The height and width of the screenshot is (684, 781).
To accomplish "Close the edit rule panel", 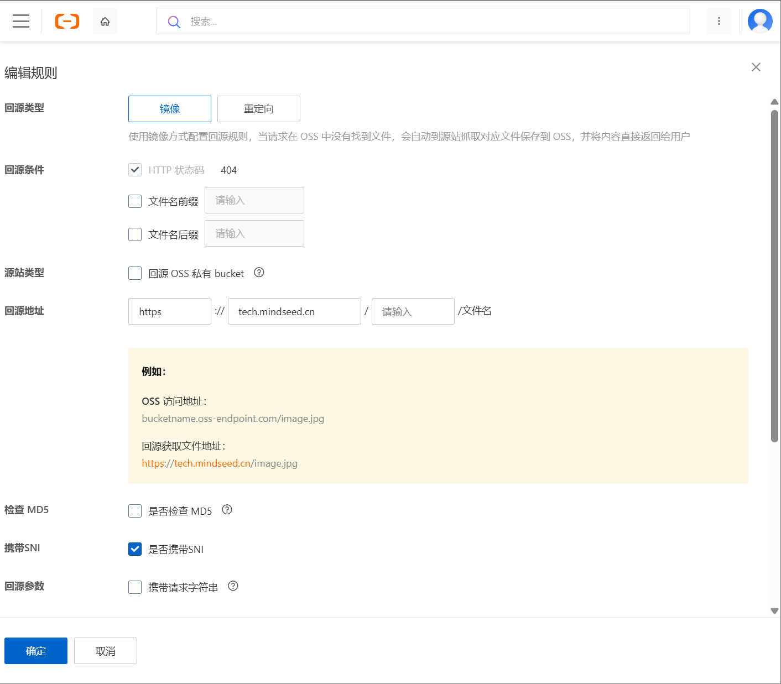I will [756, 67].
